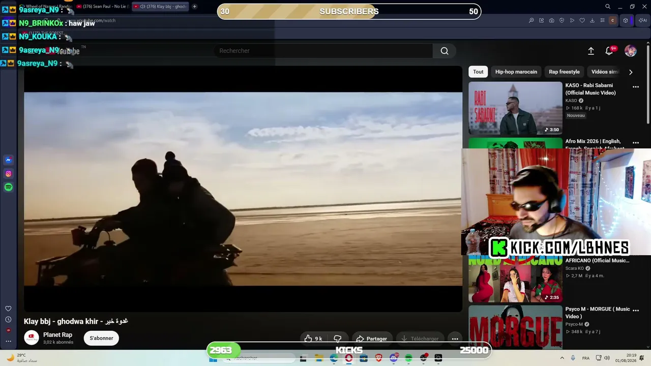Open Instagram in the browser sidebar

tap(8, 174)
